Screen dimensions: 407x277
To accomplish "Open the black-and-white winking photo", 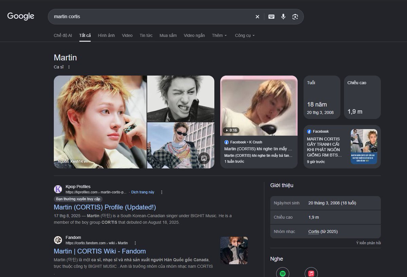I will (181, 98).
